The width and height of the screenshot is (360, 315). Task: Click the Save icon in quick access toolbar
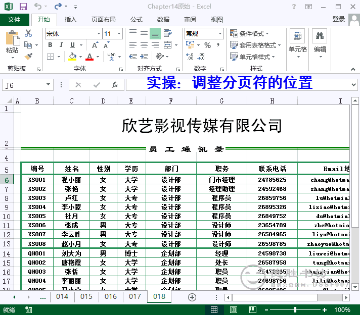pos(23,7)
